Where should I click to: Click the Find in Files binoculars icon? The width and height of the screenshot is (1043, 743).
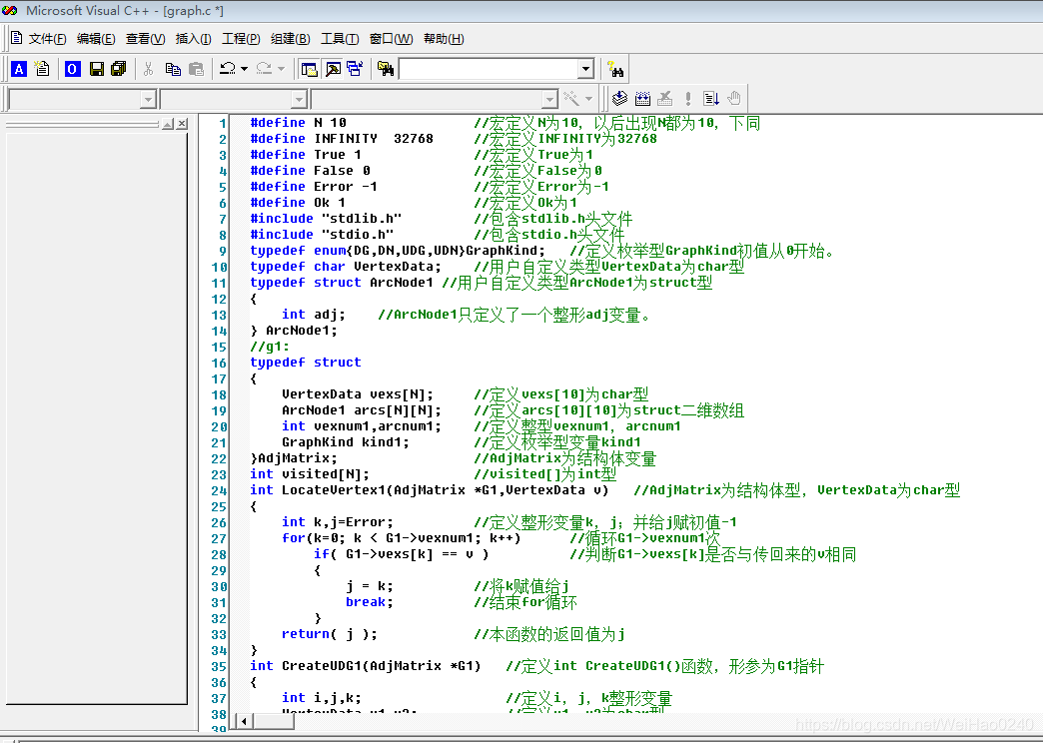386,69
